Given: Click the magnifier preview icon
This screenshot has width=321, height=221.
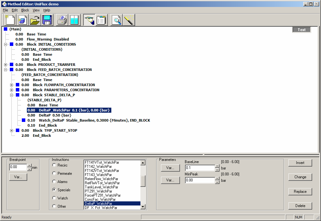Looking at the screenshot, I should (116, 20).
